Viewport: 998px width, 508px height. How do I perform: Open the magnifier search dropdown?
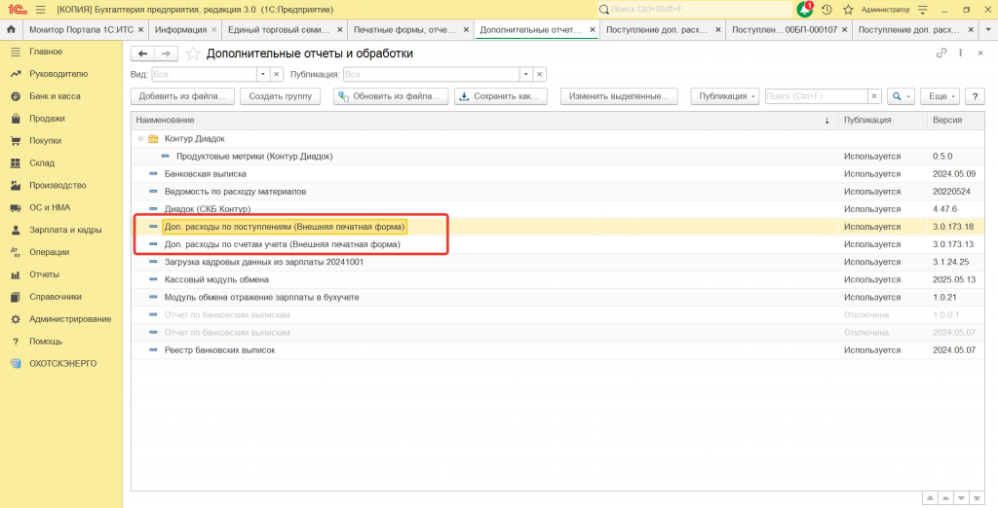(x=901, y=96)
